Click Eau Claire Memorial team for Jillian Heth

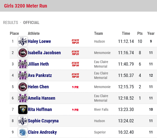(101, 64)
